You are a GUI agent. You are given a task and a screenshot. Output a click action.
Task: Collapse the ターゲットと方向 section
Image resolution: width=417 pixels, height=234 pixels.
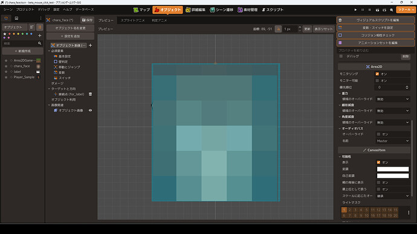click(49, 89)
